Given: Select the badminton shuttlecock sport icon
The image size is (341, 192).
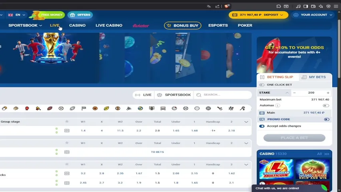Looking at the screenshot, I should click(129, 108).
